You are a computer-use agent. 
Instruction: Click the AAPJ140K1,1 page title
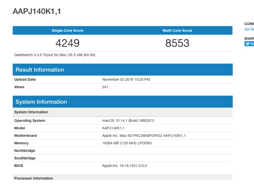[x=37, y=11]
